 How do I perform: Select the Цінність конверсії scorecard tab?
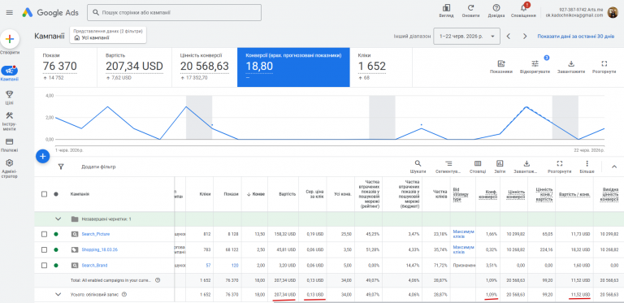205,67
